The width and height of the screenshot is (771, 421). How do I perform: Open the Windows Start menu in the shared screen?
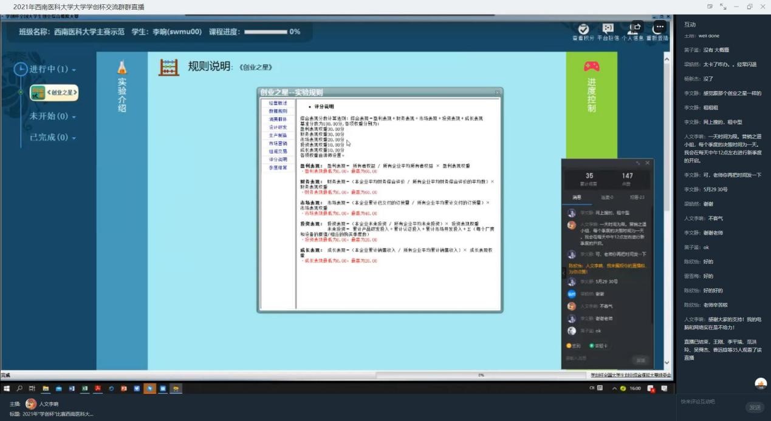click(7, 388)
